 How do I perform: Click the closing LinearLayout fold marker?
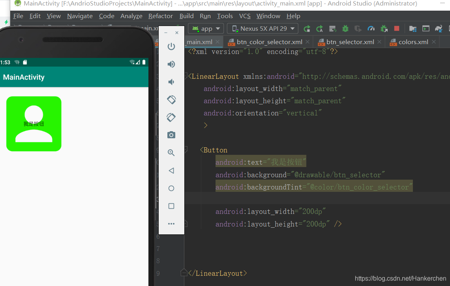184,273
